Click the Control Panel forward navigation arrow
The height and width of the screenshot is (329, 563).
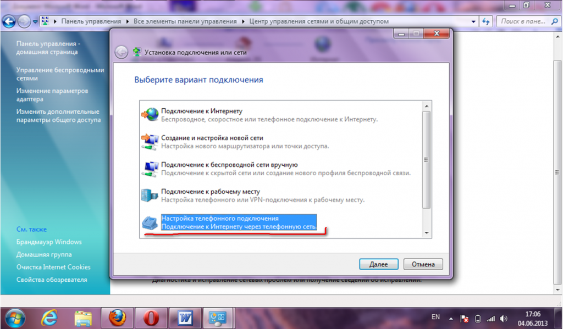click(x=24, y=21)
